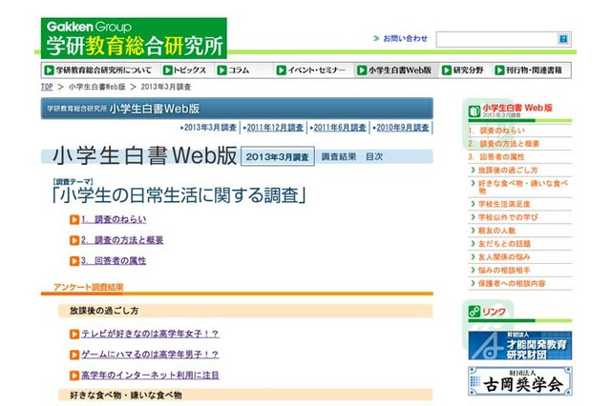The height and width of the screenshot is (406, 611).
Task: Open ゲームにハマるのは高学年男子！？ link
Action: point(150,355)
